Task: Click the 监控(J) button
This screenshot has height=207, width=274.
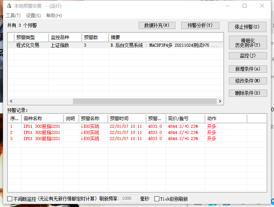Action: 247,56
